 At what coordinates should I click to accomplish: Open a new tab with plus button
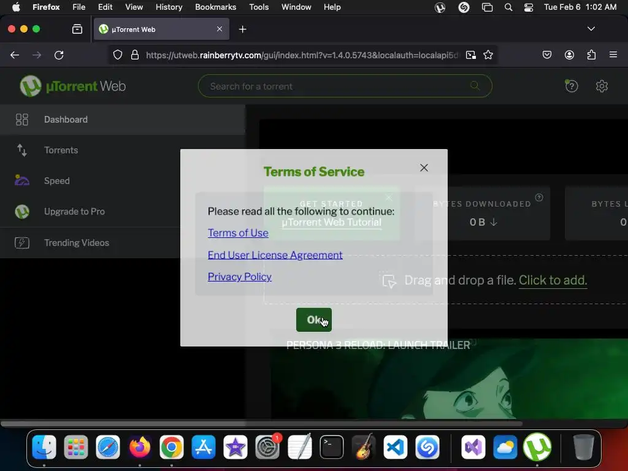(x=242, y=29)
